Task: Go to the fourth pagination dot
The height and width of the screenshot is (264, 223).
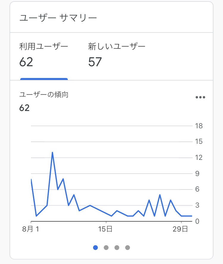Action: click(128, 248)
